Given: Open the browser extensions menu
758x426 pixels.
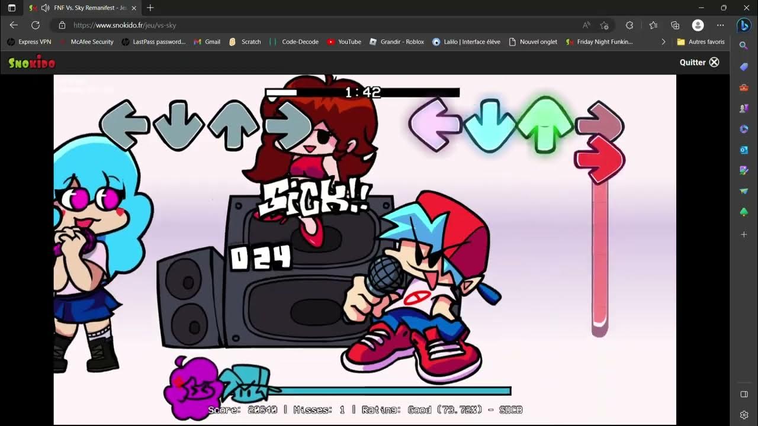Looking at the screenshot, I should coord(629,25).
